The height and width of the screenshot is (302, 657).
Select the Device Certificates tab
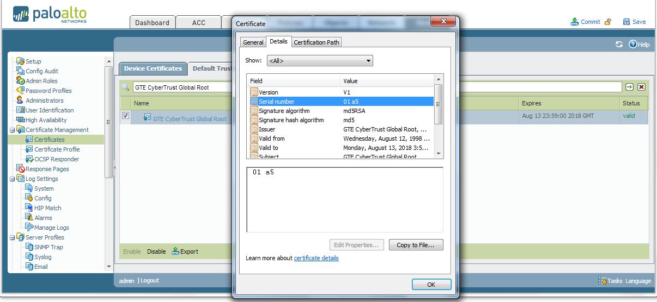coord(153,68)
